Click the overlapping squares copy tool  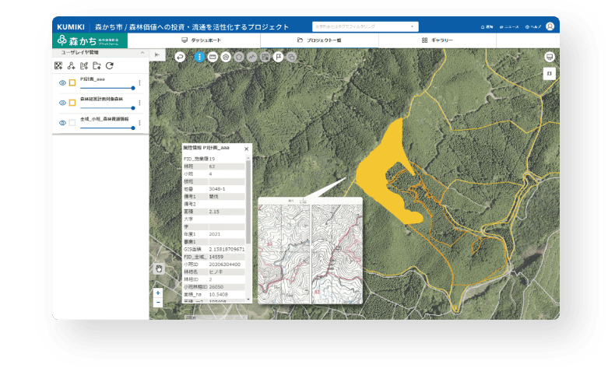click(x=291, y=58)
